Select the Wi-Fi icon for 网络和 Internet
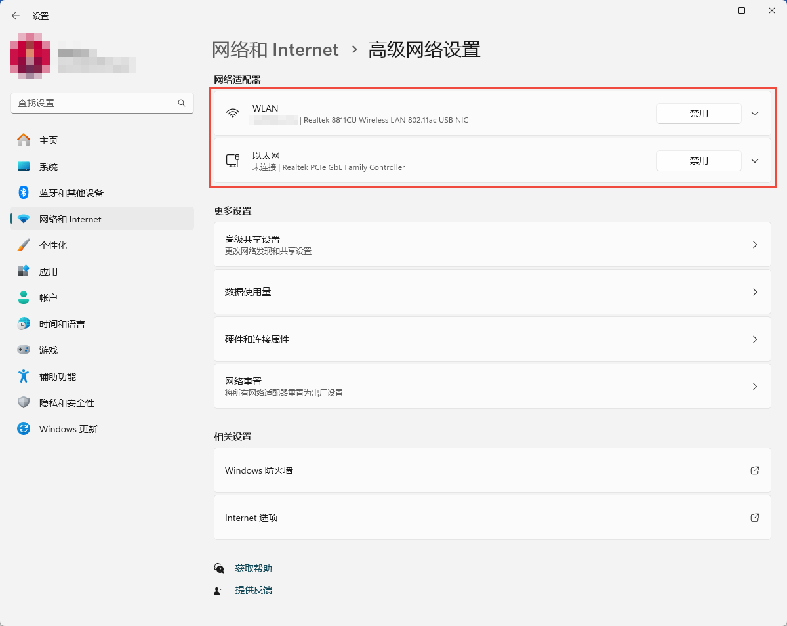The image size is (787, 626). tap(24, 219)
